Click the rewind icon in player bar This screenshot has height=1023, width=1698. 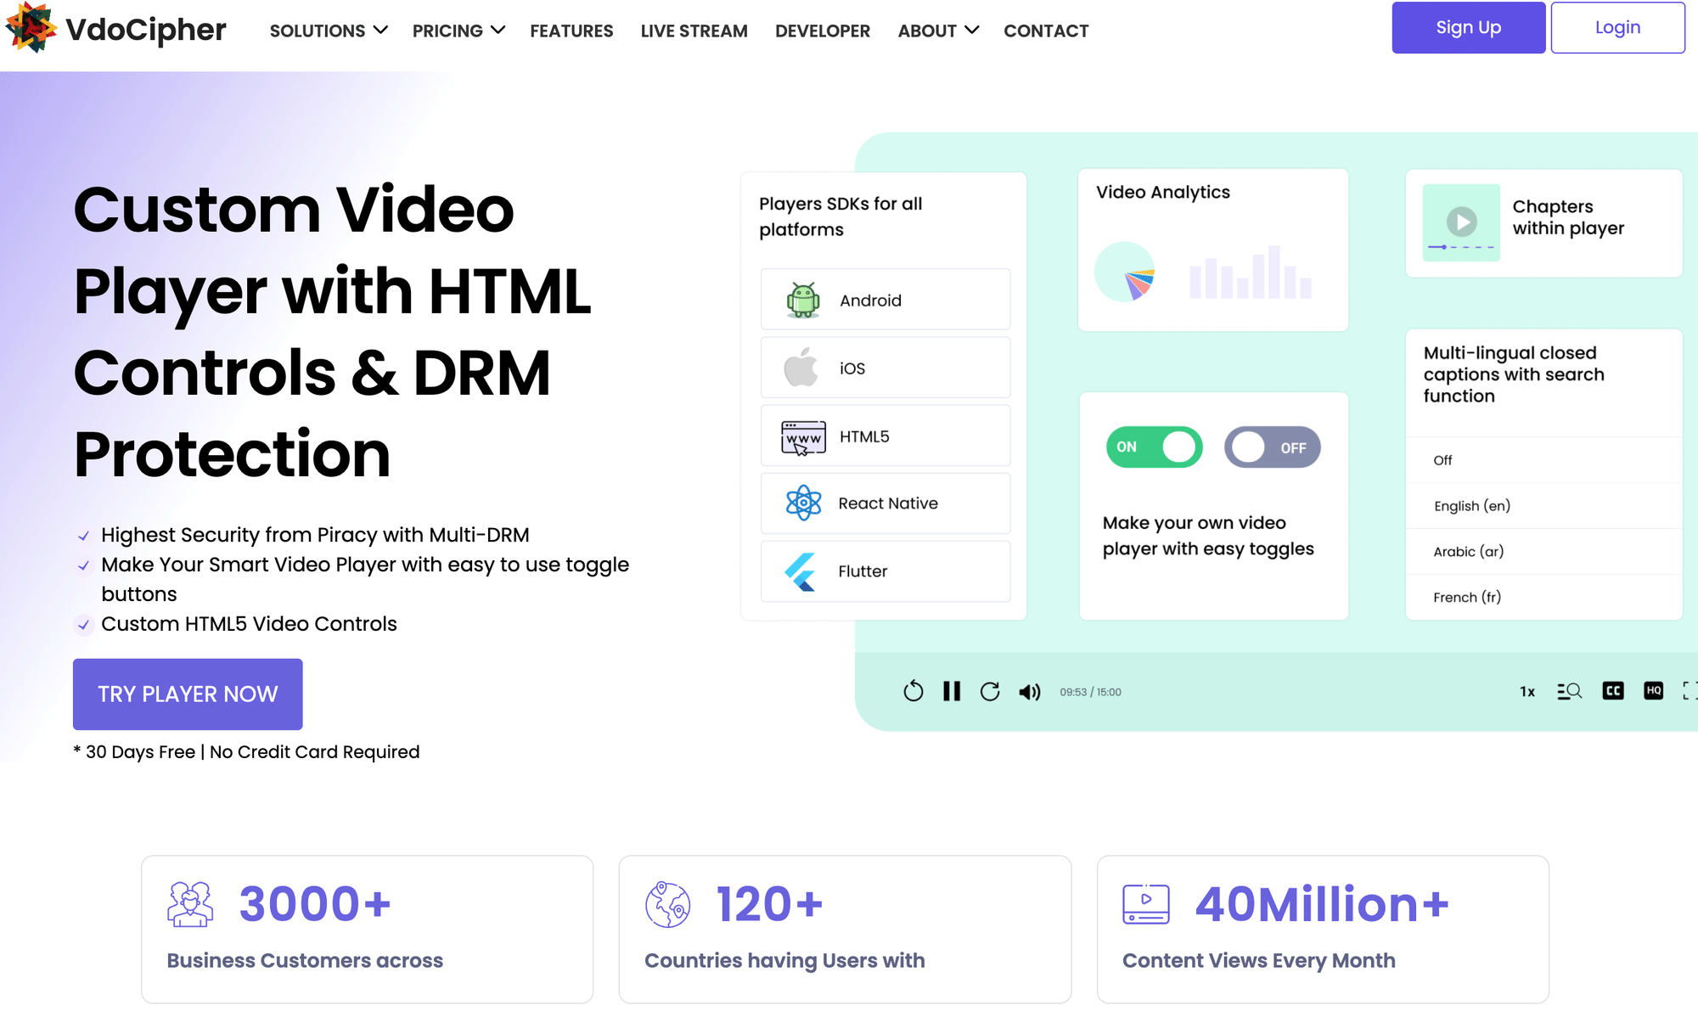[x=914, y=691]
